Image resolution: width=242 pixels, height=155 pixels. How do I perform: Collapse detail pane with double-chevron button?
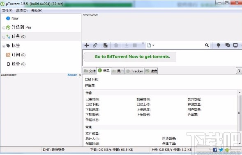[x=239, y=71]
